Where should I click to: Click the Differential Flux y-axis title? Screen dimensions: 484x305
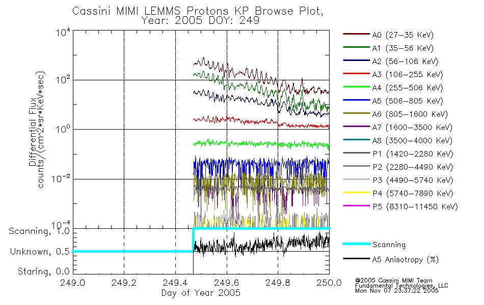(33, 132)
